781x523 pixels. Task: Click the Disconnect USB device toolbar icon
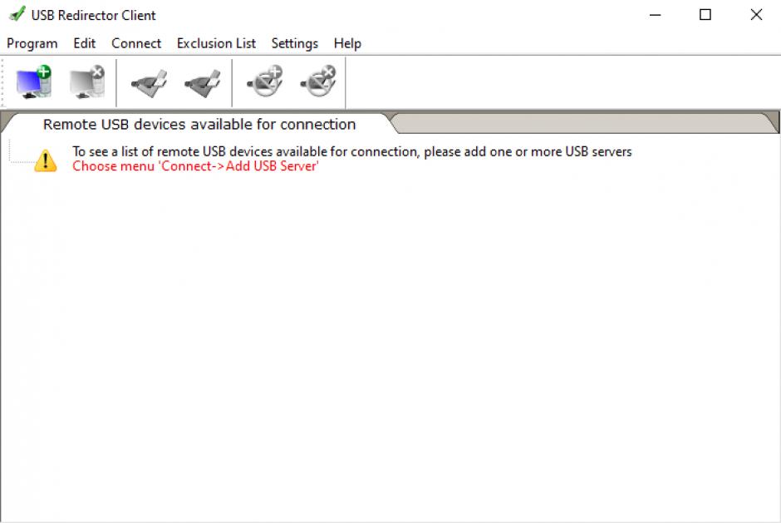click(203, 83)
